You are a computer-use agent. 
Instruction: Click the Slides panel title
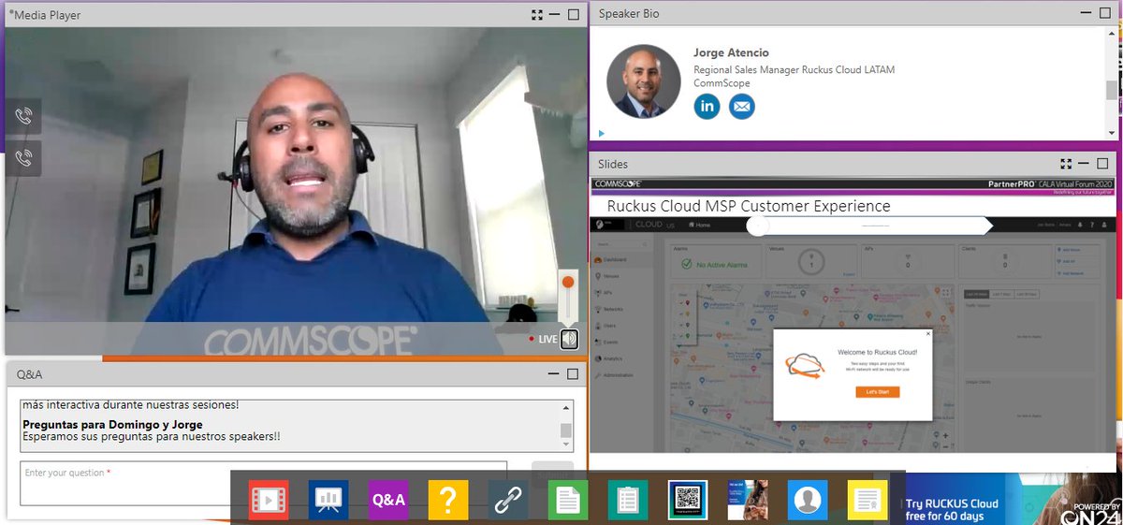coord(613,164)
